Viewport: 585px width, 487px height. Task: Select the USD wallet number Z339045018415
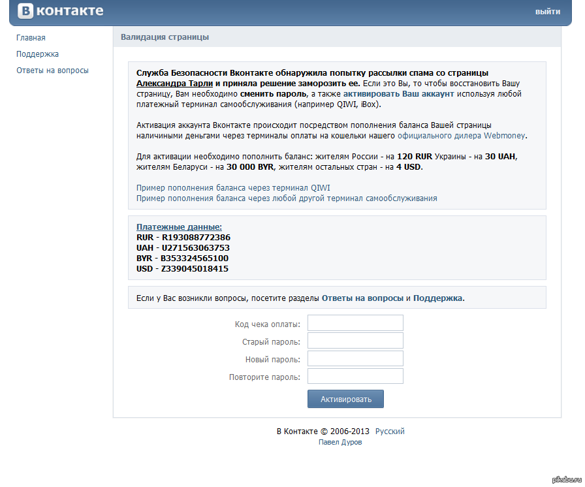click(195, 269)
